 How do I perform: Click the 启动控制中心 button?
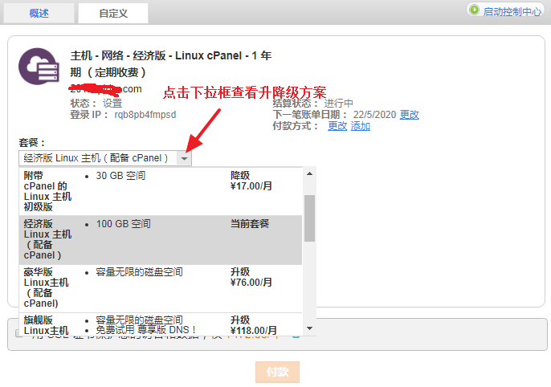(x=505, y=11)
